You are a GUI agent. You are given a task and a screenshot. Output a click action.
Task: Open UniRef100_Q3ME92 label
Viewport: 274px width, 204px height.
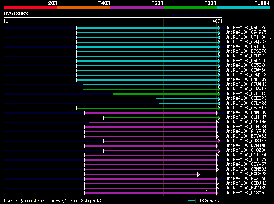tap(246, 169)
